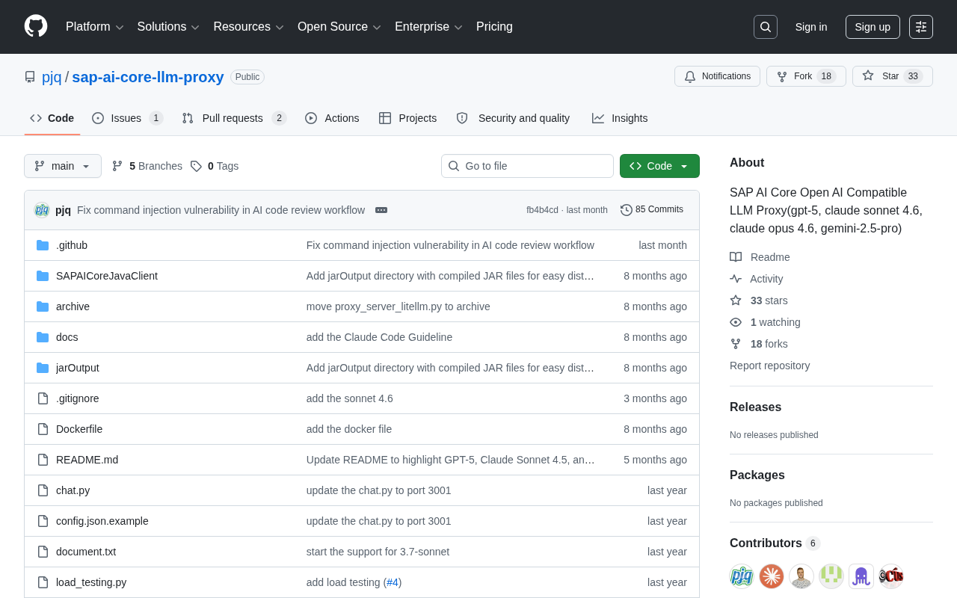Click the chat.py file icon
This screenshot has height=598, width=957.
point(43,490)
